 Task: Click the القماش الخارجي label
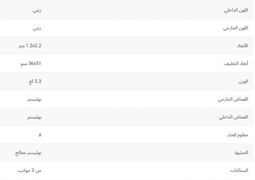(233, 100)
